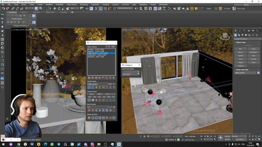Open the Rendering menu

pyautogui.click(x=84, y=4)
